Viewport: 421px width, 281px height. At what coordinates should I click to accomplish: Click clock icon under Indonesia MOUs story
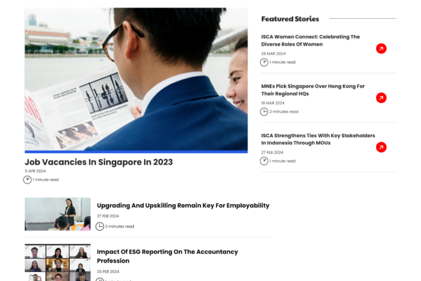[264, 161]
